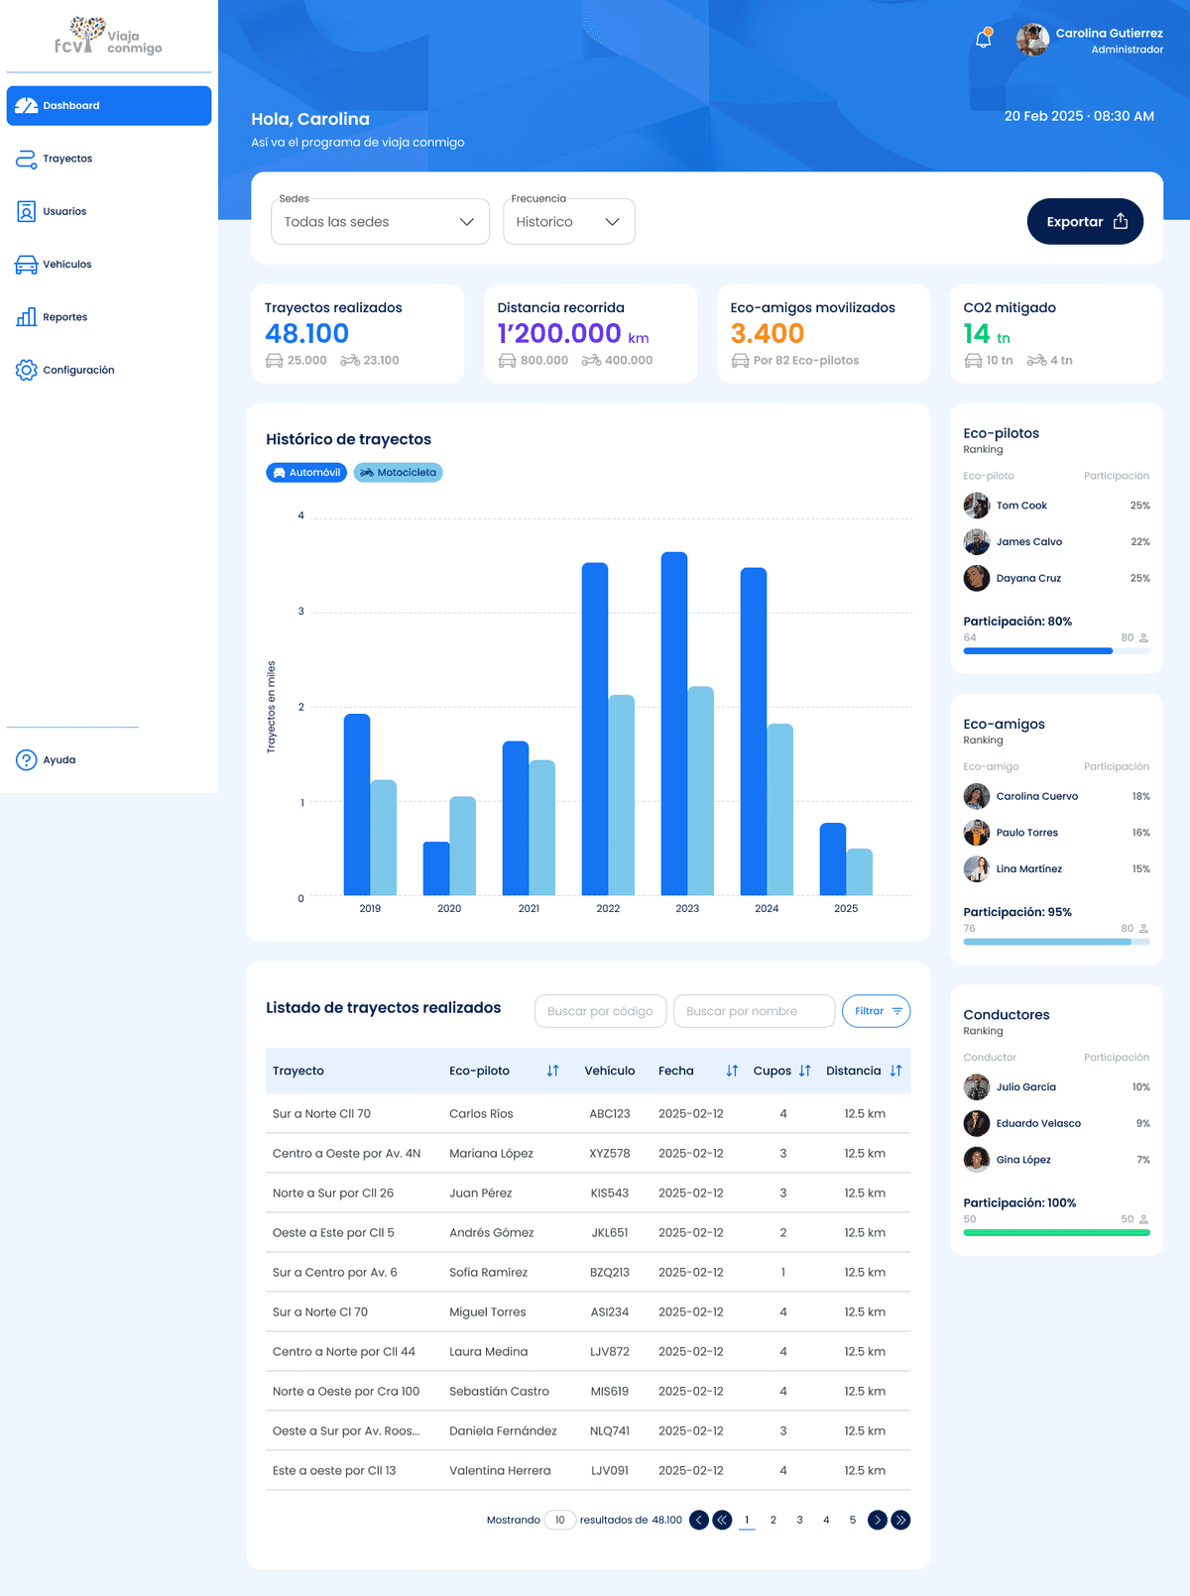Screen dimensions: 1190x1596
Task: Sort table by Cupos column arrows
Action: (805, 1071)
